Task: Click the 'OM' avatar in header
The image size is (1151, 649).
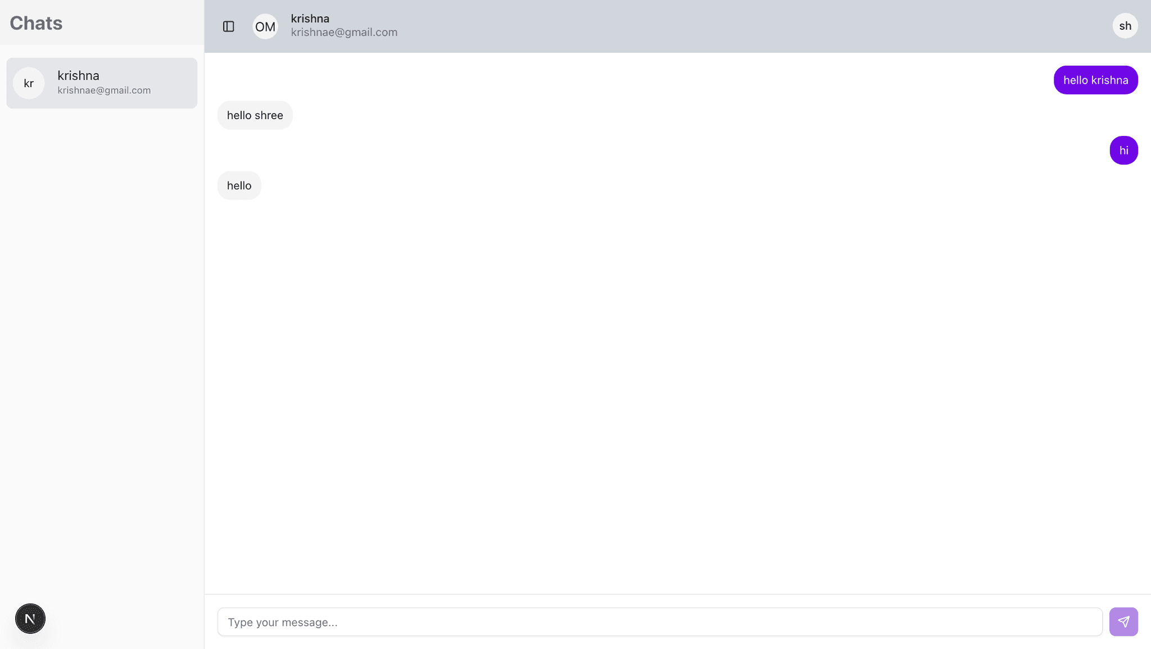Action: coord(265,26)
